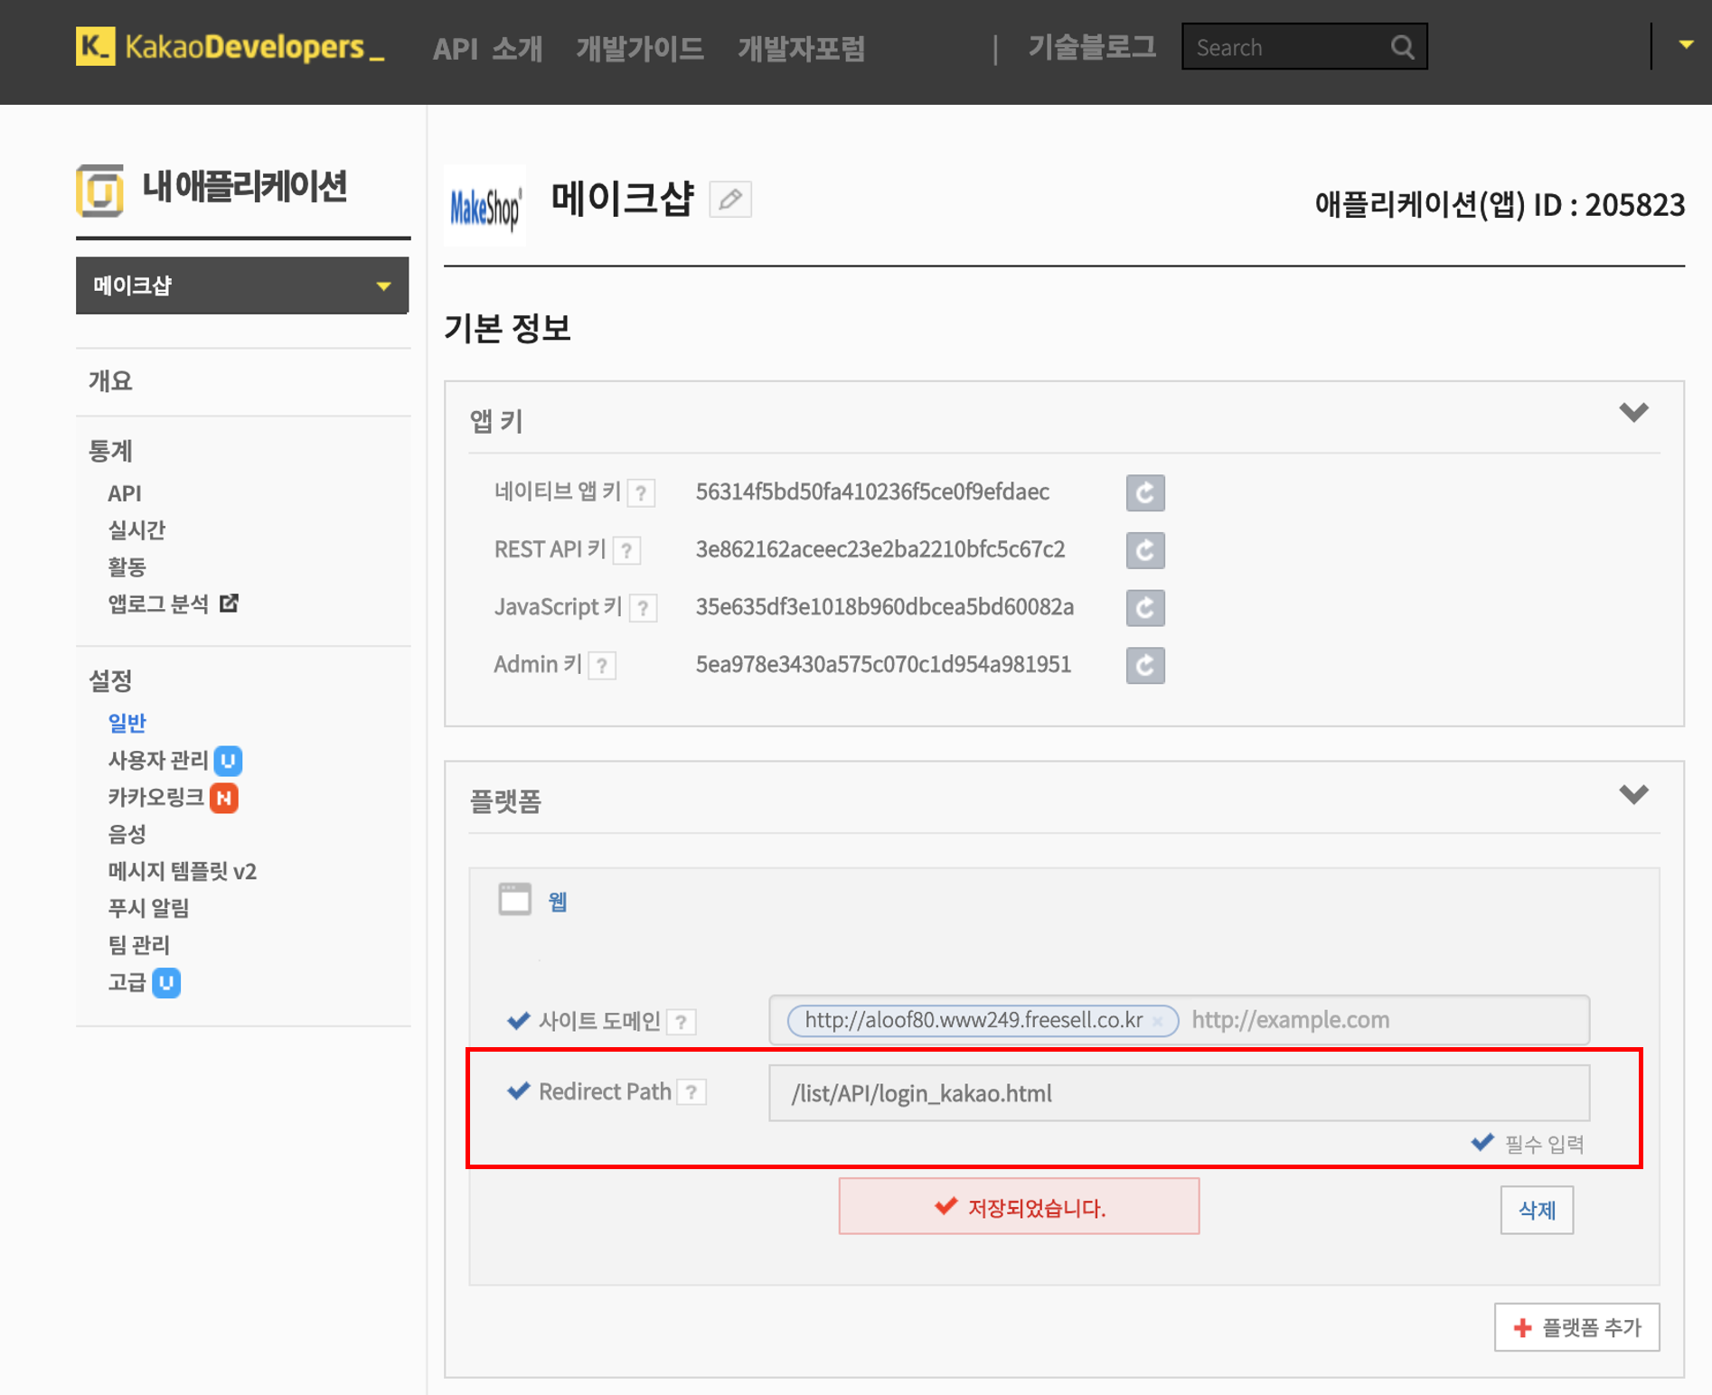Viewport: 1712px width, 1395px height.
Task: Click the 삭제 delete button
Action: tap(1537, 1210)
